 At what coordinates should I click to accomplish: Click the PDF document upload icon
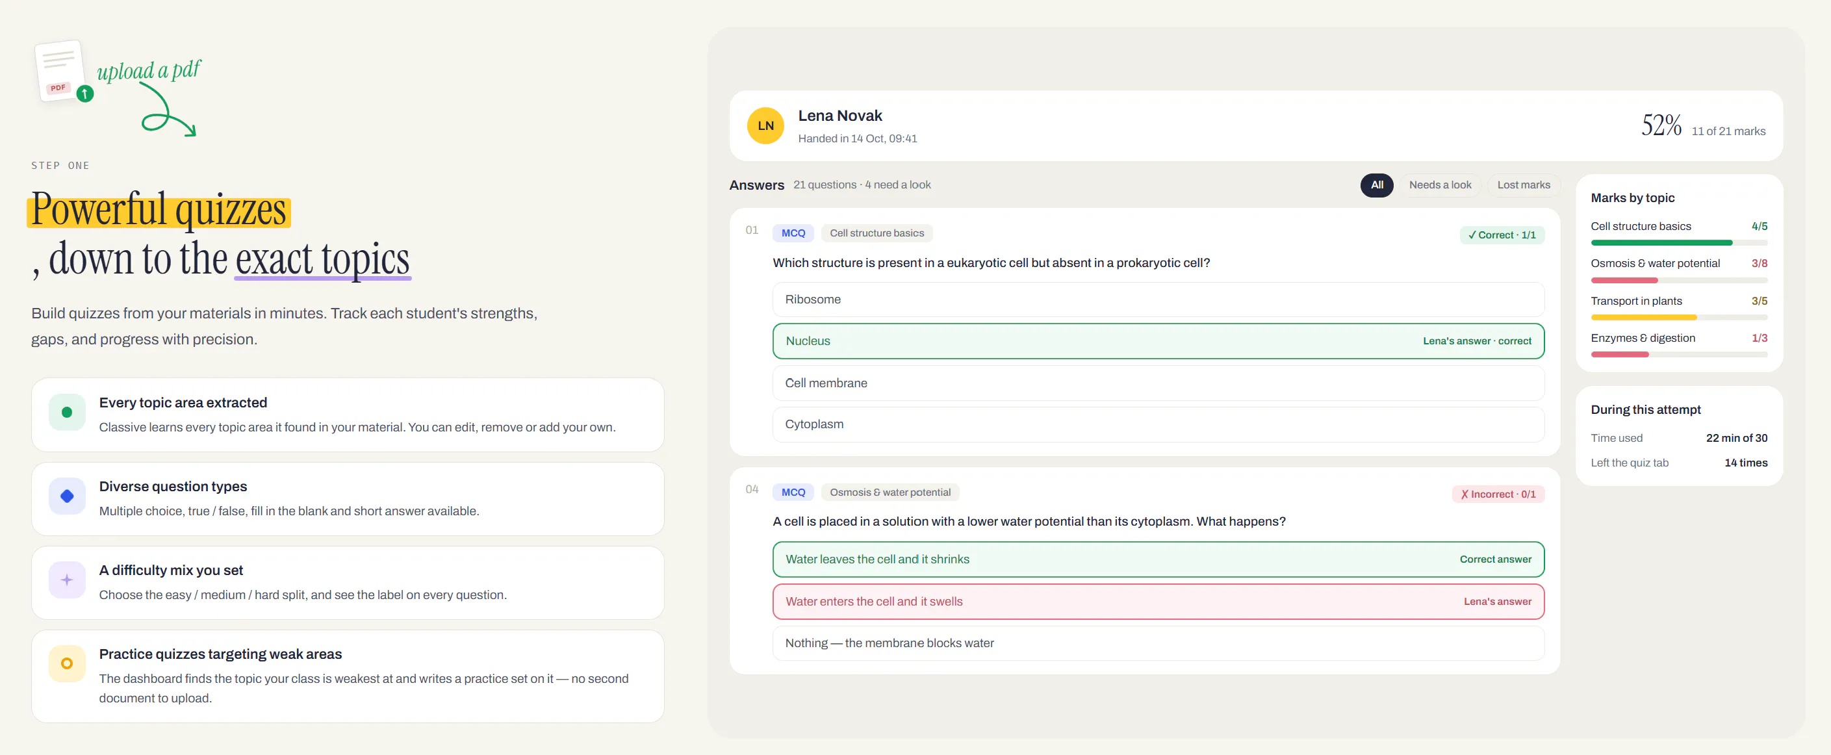pyautogui.click(x=63, y=71)
